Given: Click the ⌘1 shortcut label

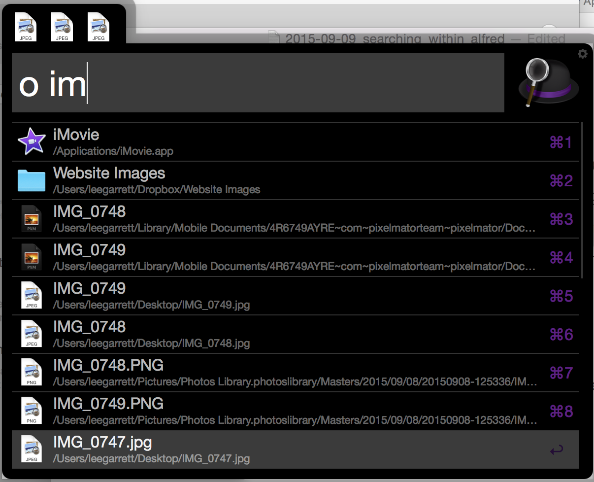Looking at the screenshot, I should (561, 142).
